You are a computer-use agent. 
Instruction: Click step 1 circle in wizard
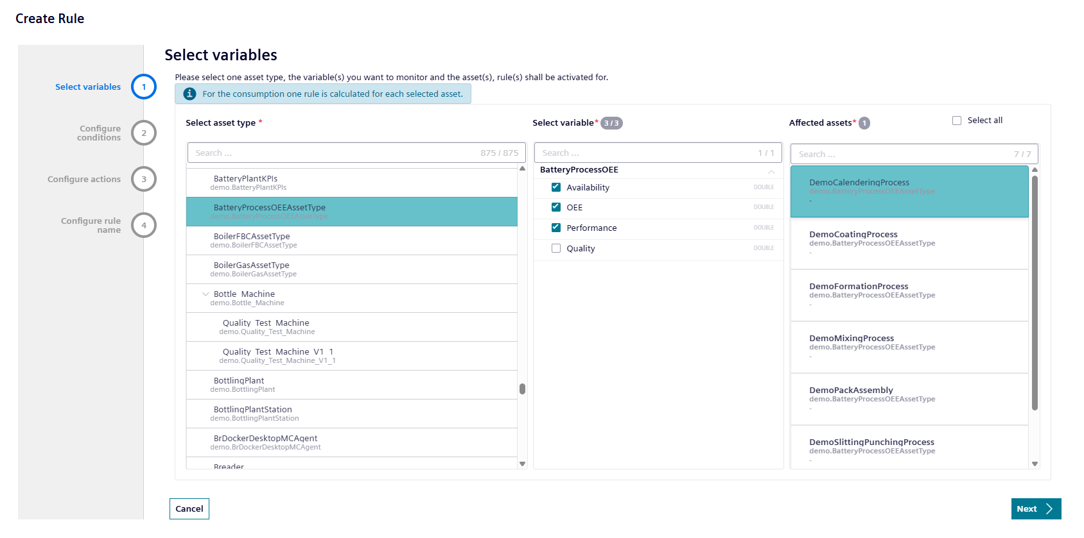[x=144, y=87]
